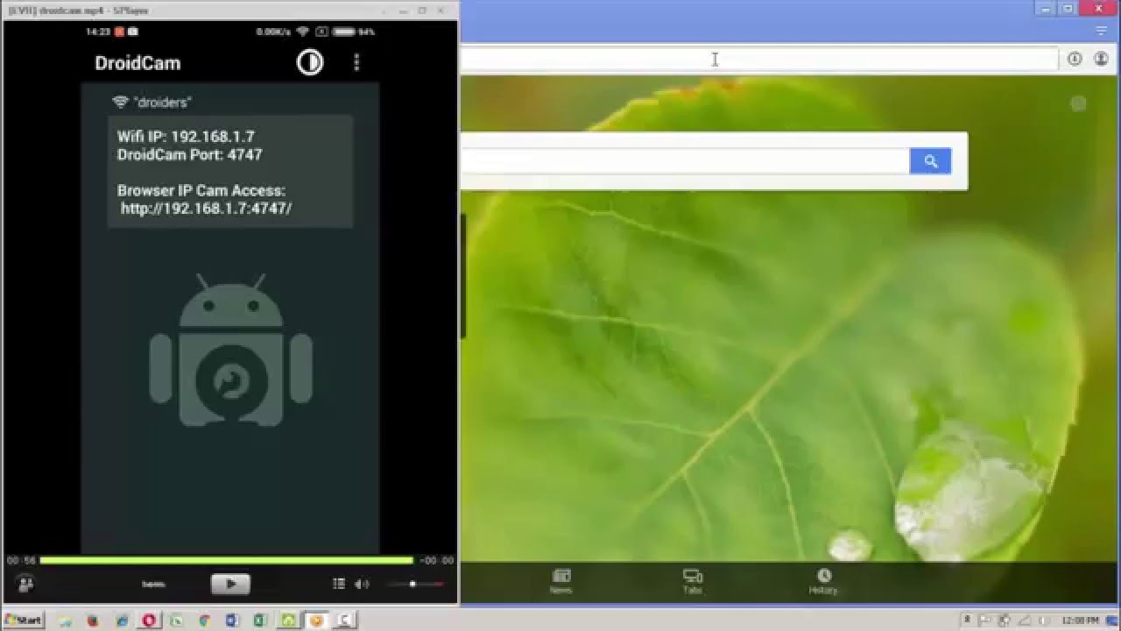
Task: Click the green cursor taskbar icon
Action: click(176, 620)
